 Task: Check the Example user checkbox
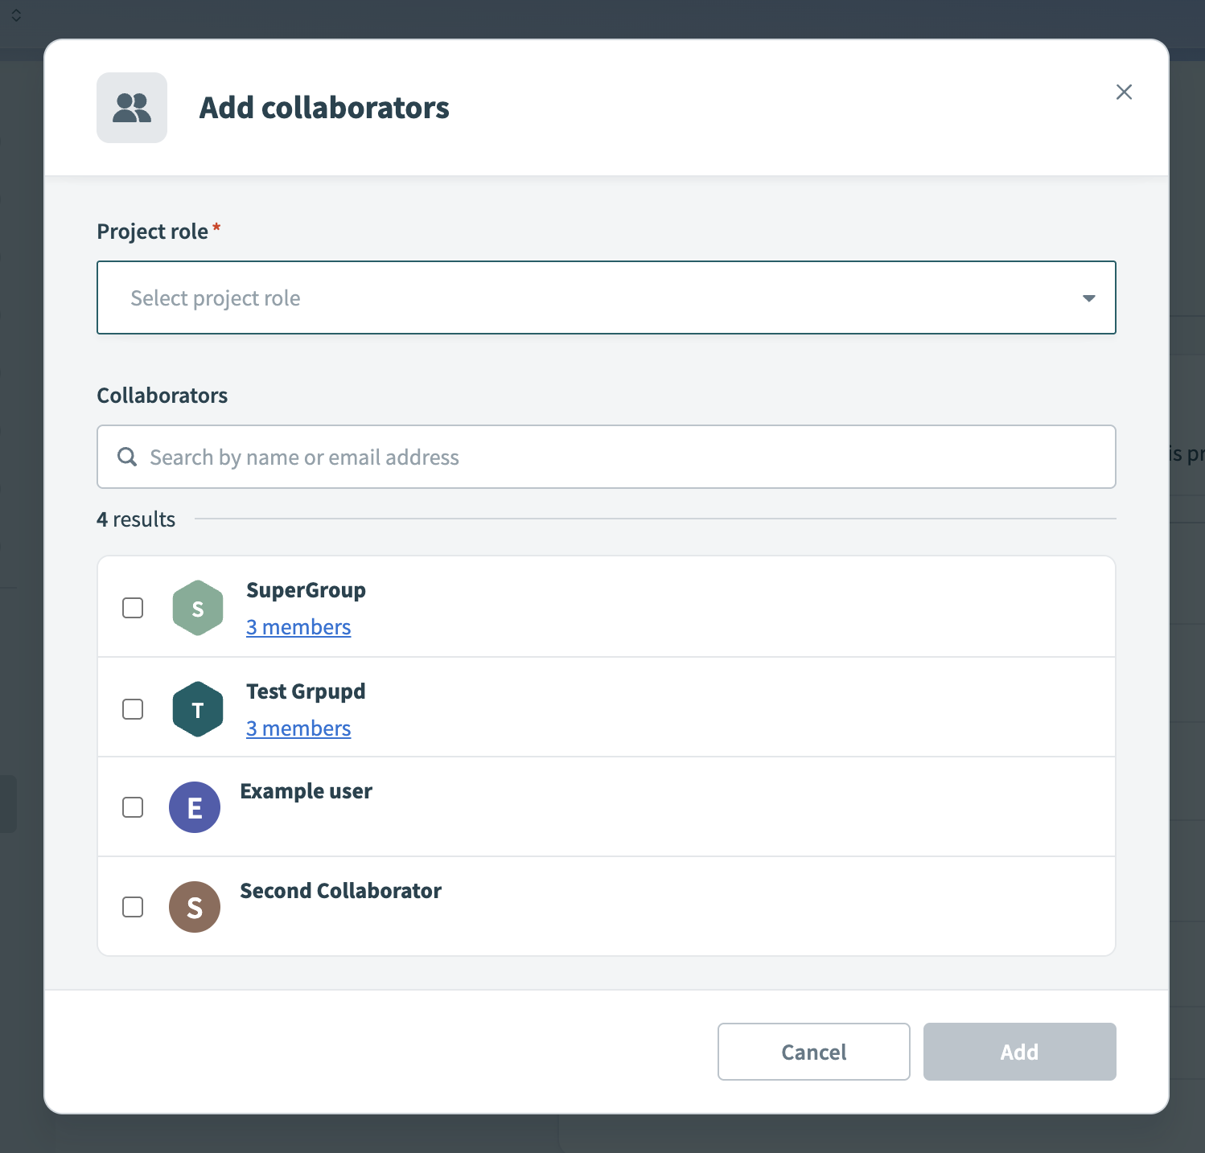tap(132, 807)
